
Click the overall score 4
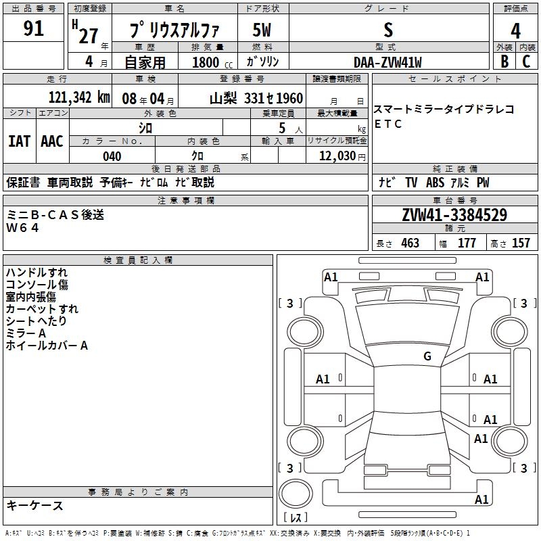(515, 30)
